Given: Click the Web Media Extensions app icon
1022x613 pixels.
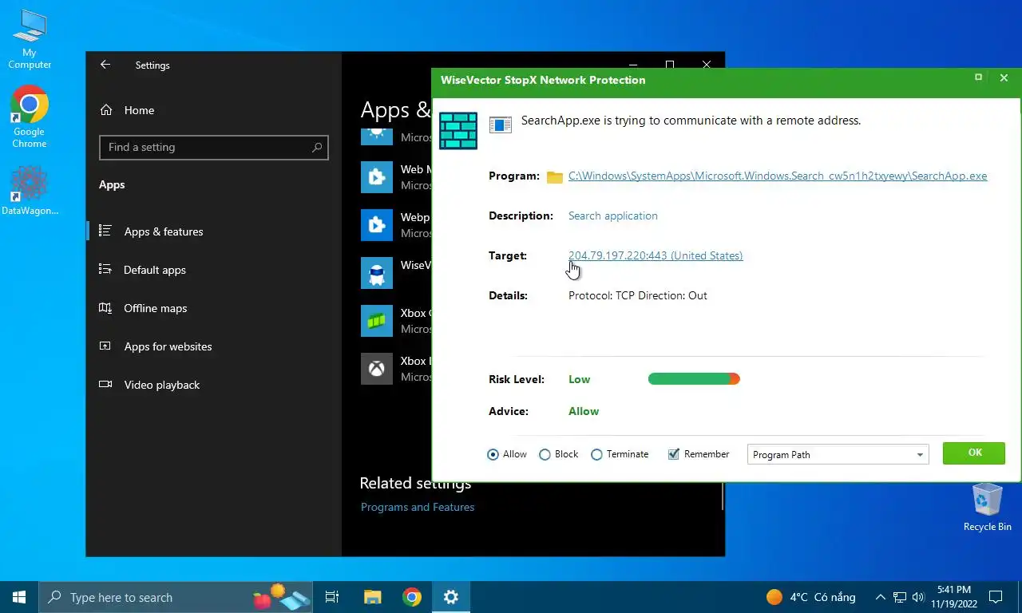Looking at the screenshot, I should (x=376, y=177).
